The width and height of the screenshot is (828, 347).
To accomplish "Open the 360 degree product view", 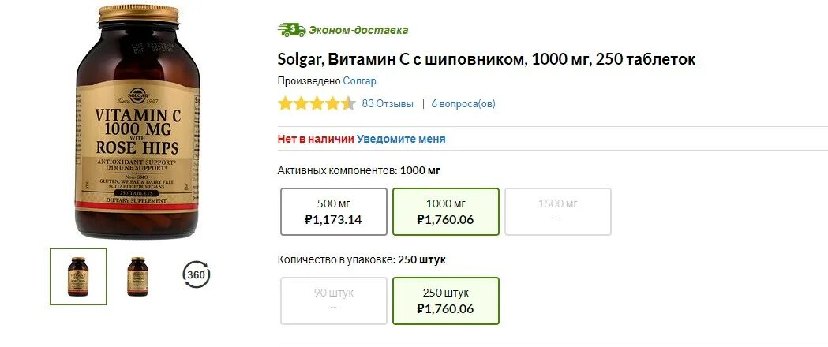I will tap(197, 274).
